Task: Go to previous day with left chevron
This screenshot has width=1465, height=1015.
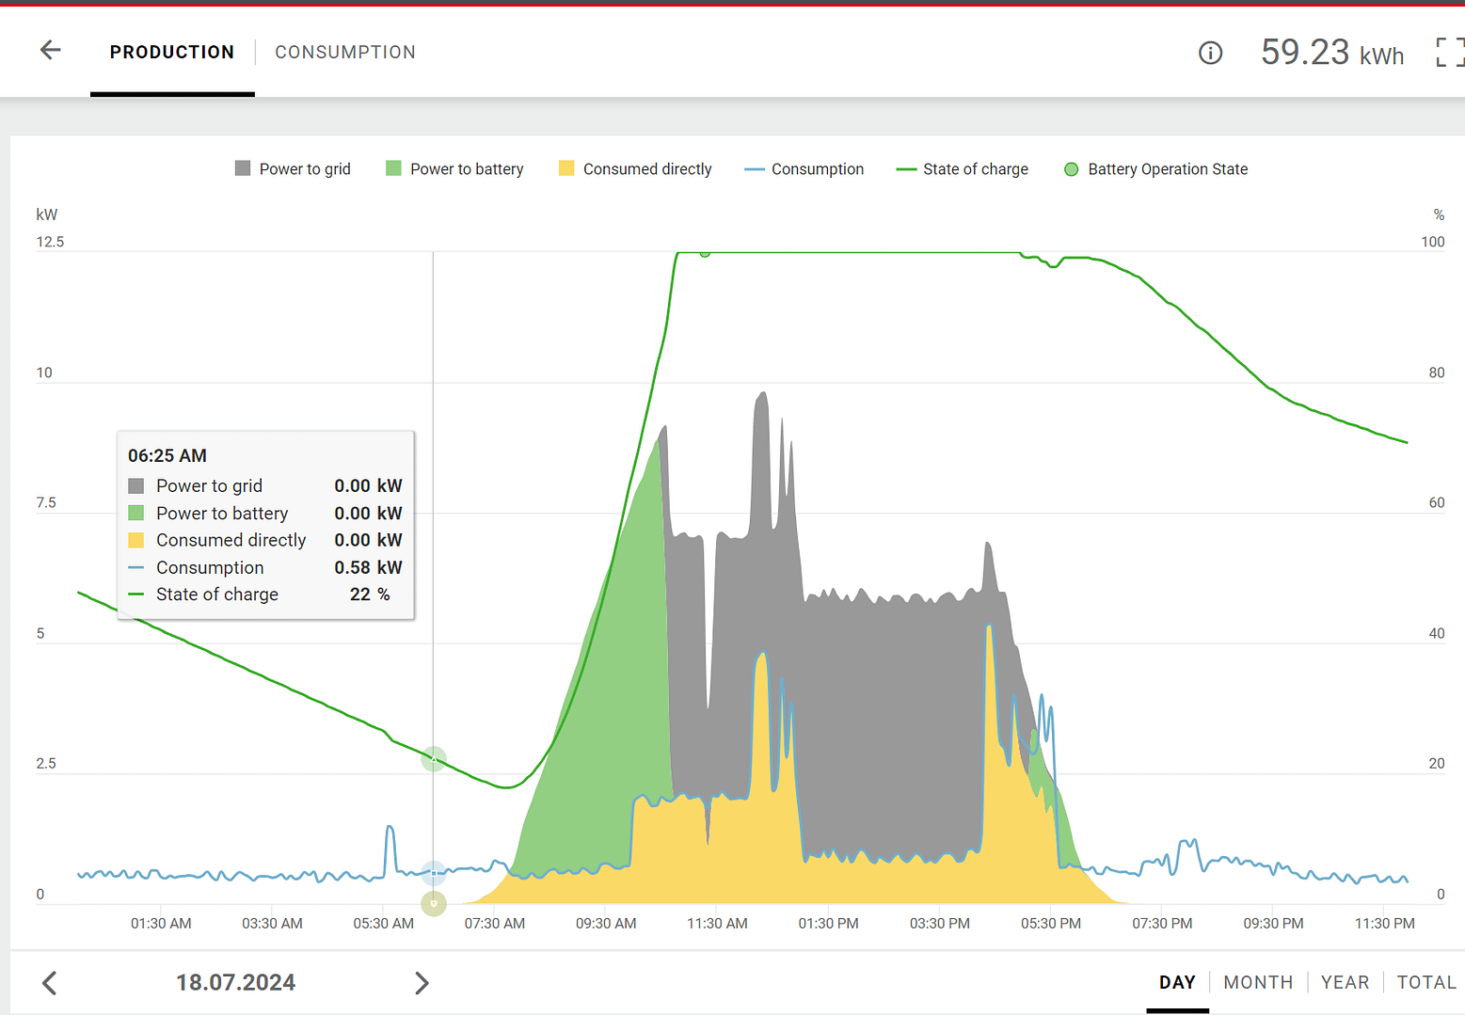Action: pyautogui.click(x=50, y=983)
